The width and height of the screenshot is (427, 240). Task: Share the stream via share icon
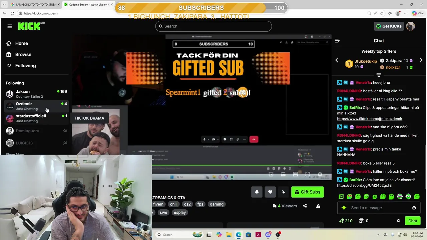[x=305, y=206]
